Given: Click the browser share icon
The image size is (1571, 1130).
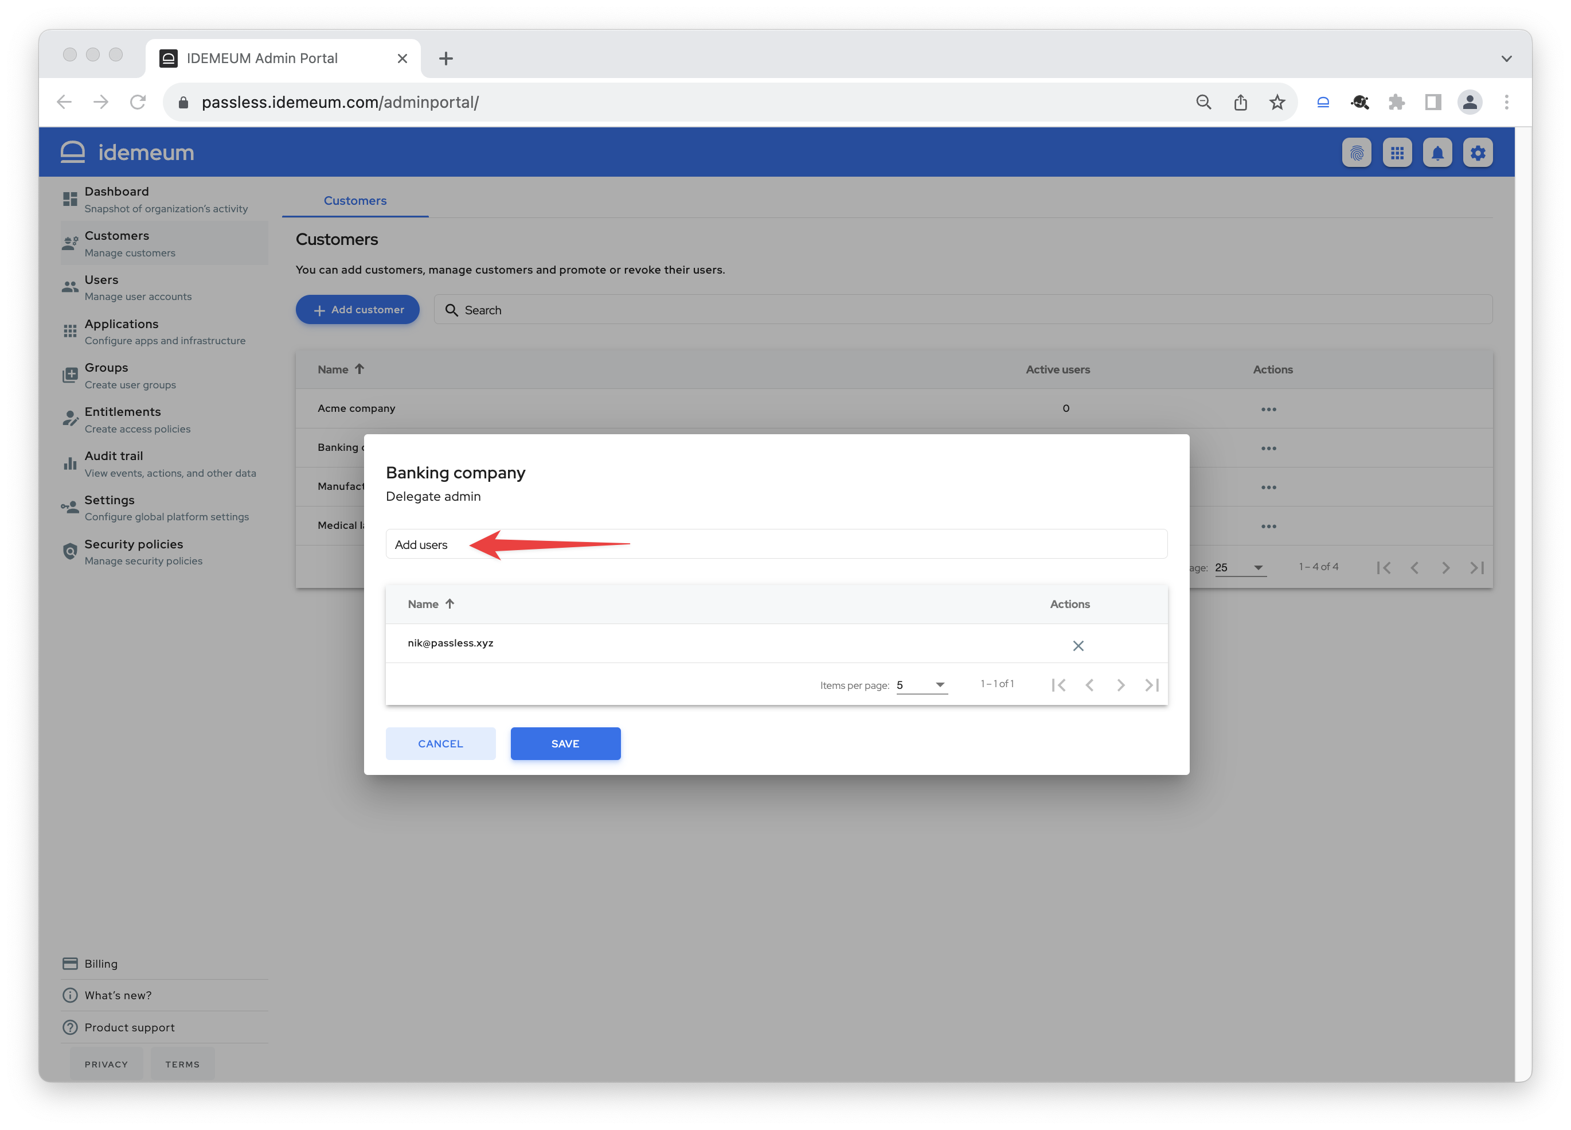Looking at the screenshot, I should 1240,103.
